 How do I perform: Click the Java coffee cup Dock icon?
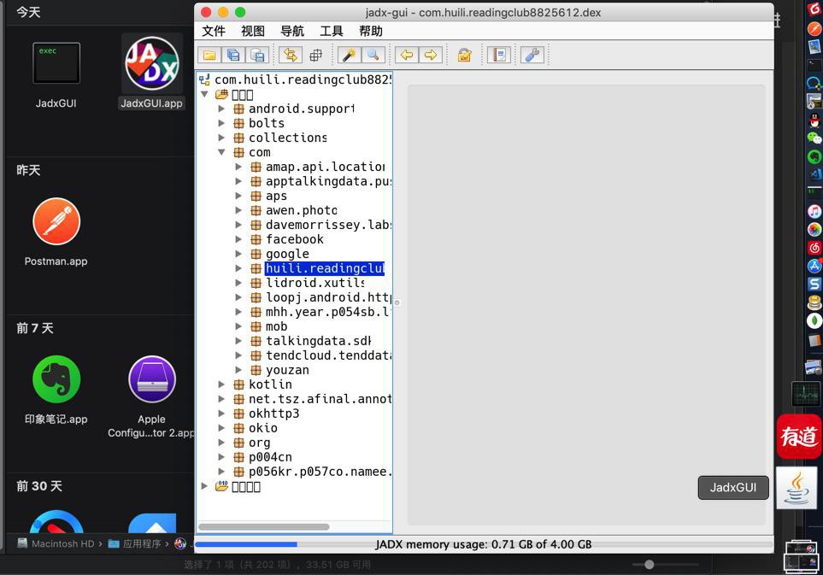797,488
